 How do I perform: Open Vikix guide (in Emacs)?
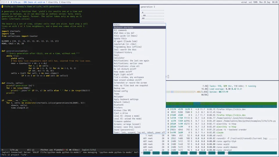(139, 36)
